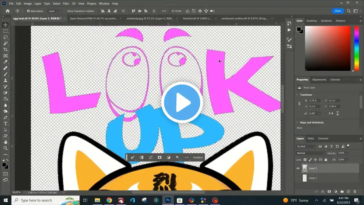
Task: Select the Move tool in toolbar
Action: click(5, 25)
